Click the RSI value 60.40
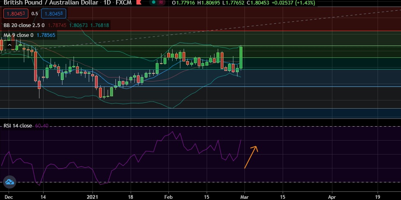This screenshot has width=401, height=200. [x=41, y=126]
